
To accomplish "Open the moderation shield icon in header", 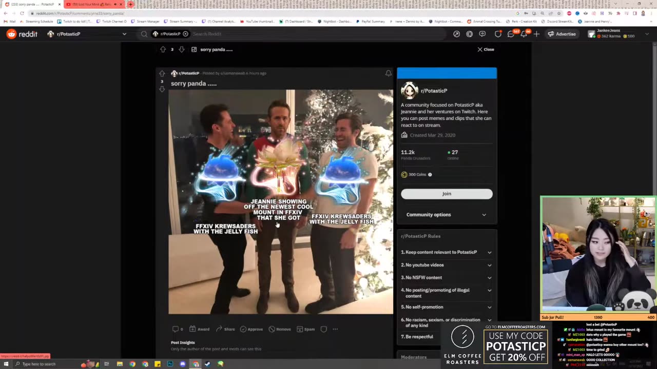I will click(498, 34).
